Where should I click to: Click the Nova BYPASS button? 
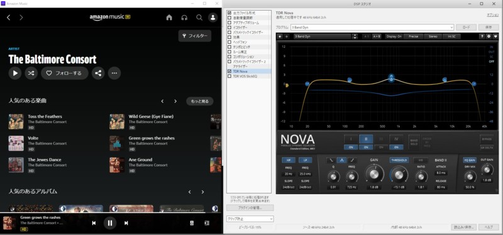(487, 139)
